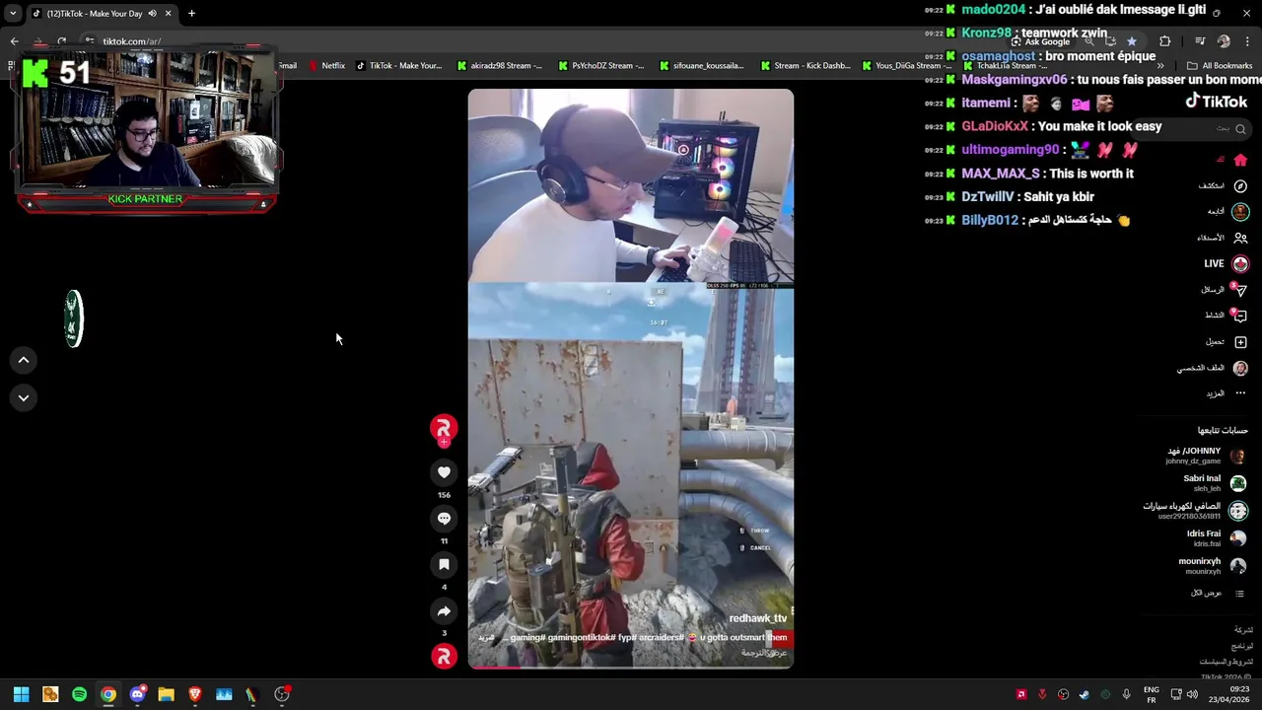Click the browser back arrow
This screenshot has width=1262, height=710.
click(x=14, y=41)
